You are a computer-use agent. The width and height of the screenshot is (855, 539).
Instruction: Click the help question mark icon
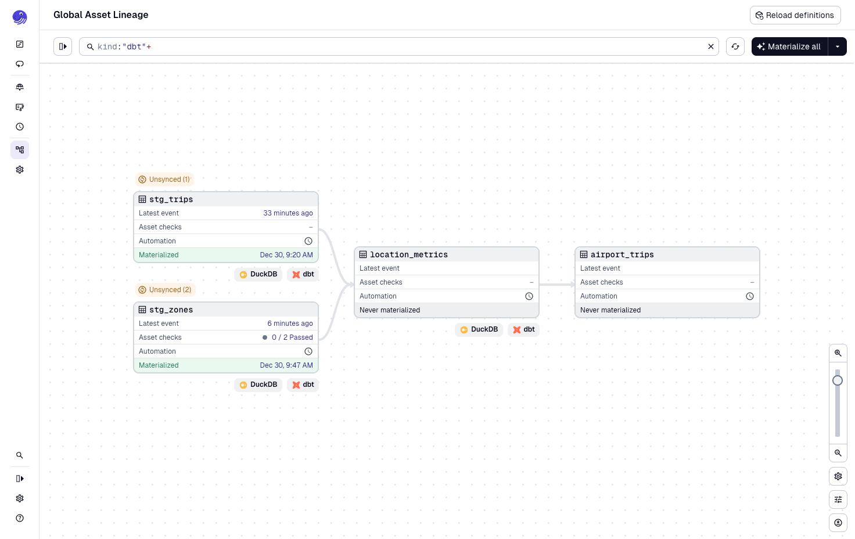20,518
